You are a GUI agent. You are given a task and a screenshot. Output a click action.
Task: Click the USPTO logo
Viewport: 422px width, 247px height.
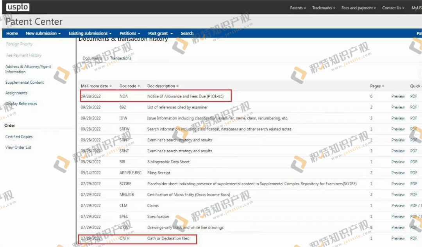[x=18, y=7]
